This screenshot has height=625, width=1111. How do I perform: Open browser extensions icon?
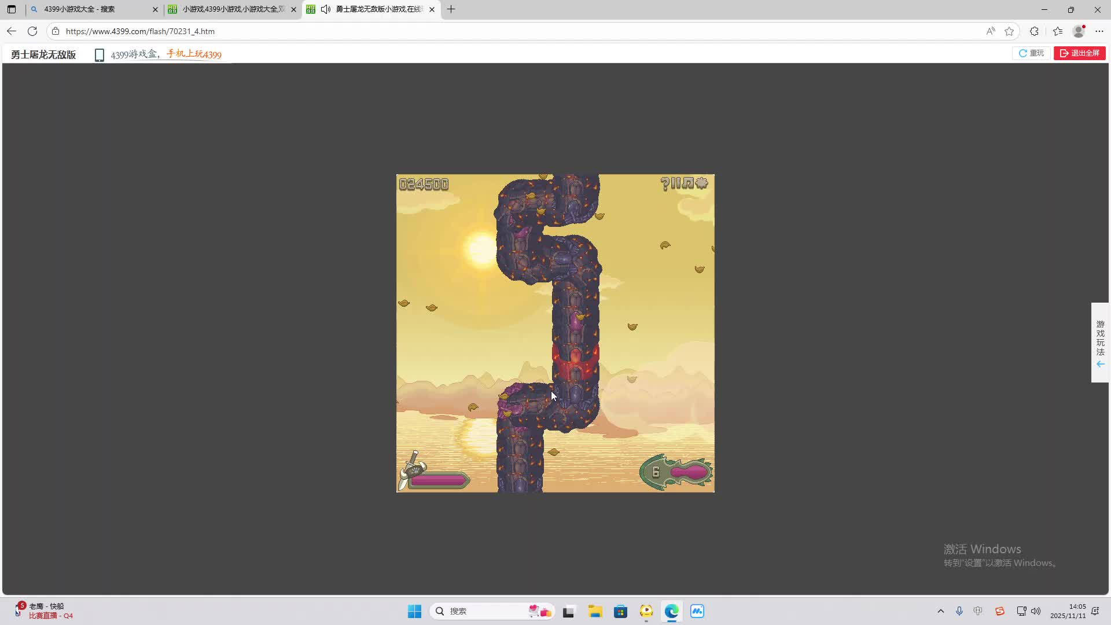[x=1034, y=31]
